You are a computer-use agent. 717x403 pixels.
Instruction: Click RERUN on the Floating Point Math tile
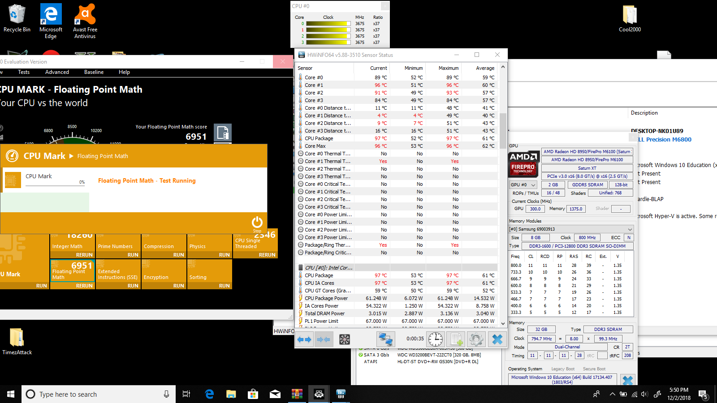tap(84, 286)
